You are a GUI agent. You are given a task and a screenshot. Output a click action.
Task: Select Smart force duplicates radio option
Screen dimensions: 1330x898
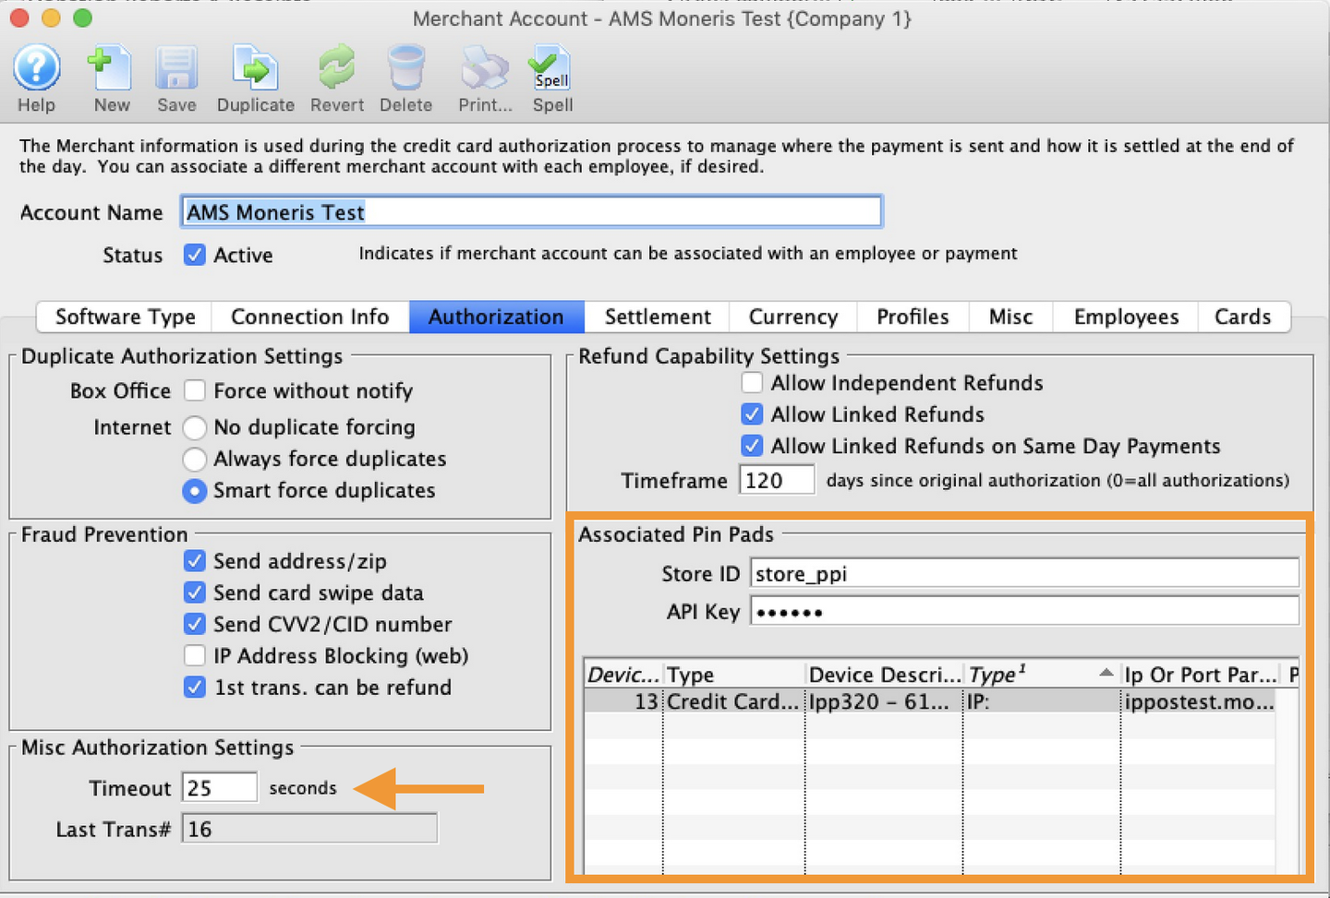[x=194, y=490]
